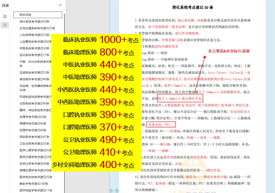Select the outline list icon in sidebar
Screen dimensions: 275x193
(x=4, y=25)
